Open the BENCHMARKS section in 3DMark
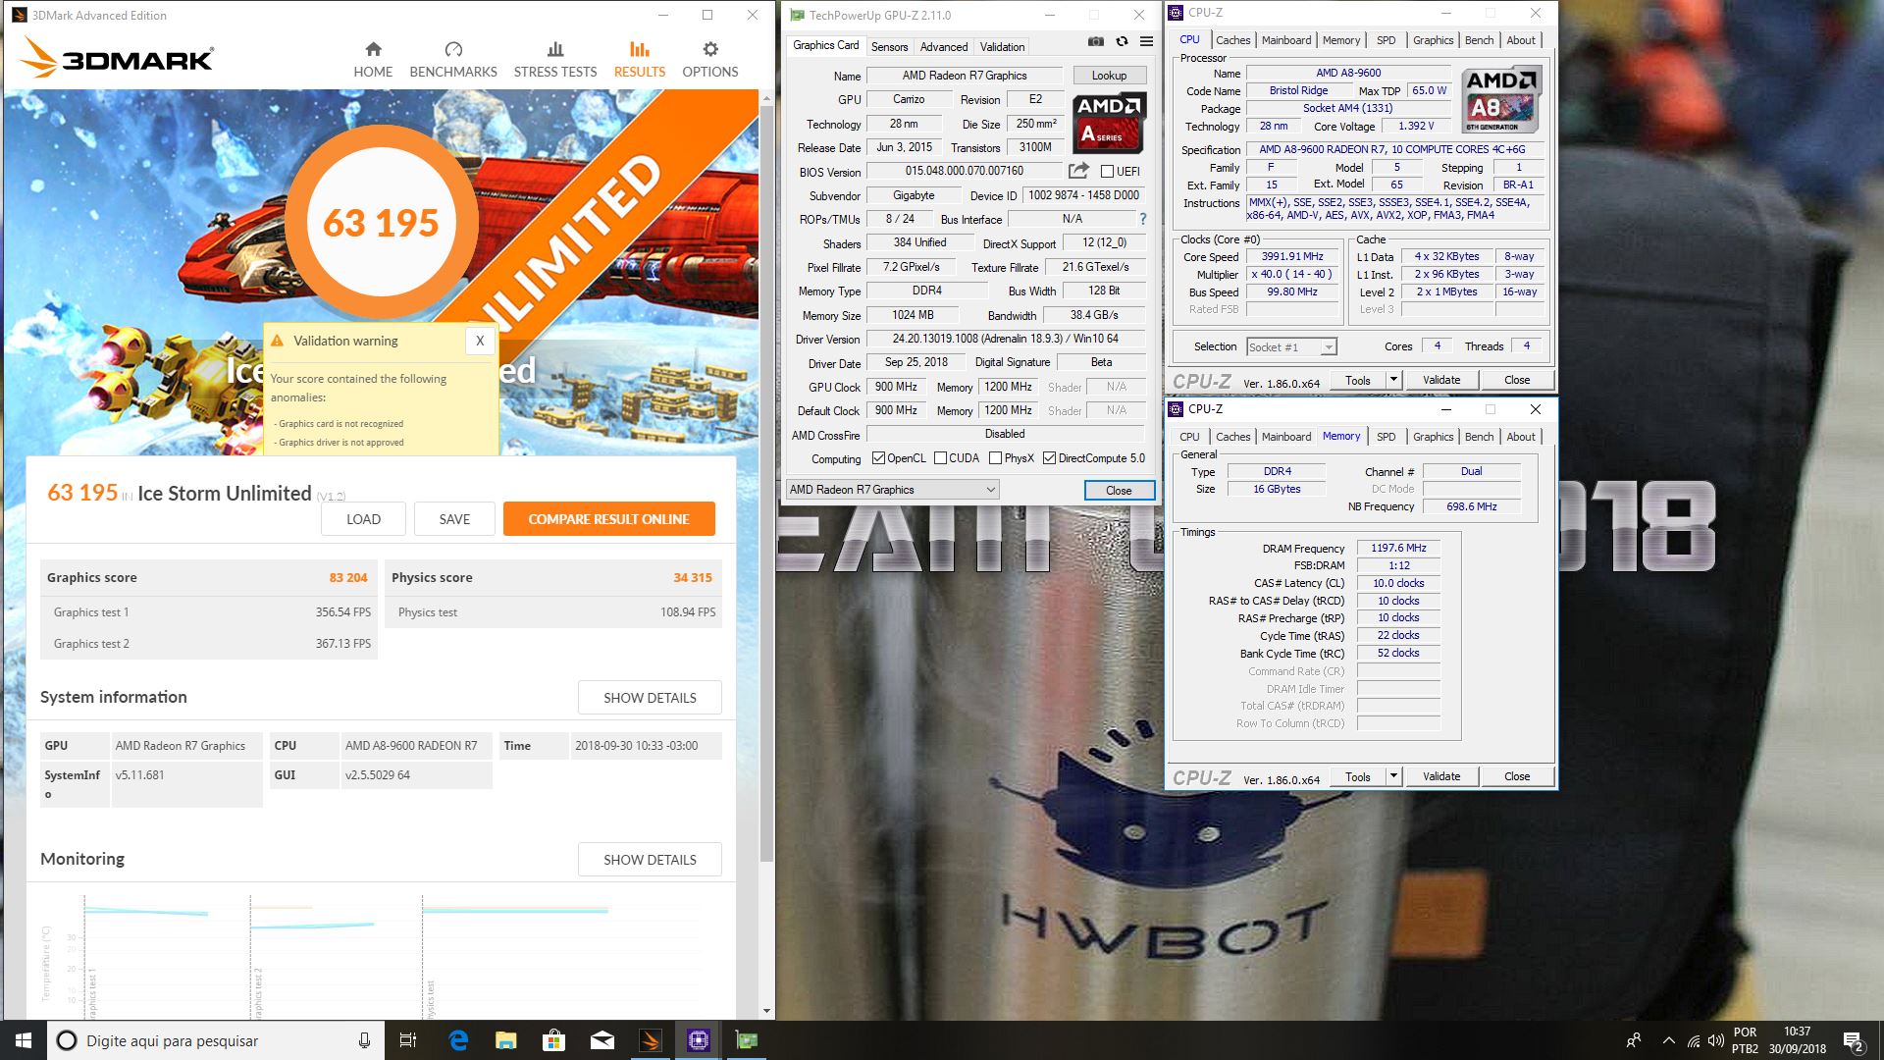 (453, 60)
